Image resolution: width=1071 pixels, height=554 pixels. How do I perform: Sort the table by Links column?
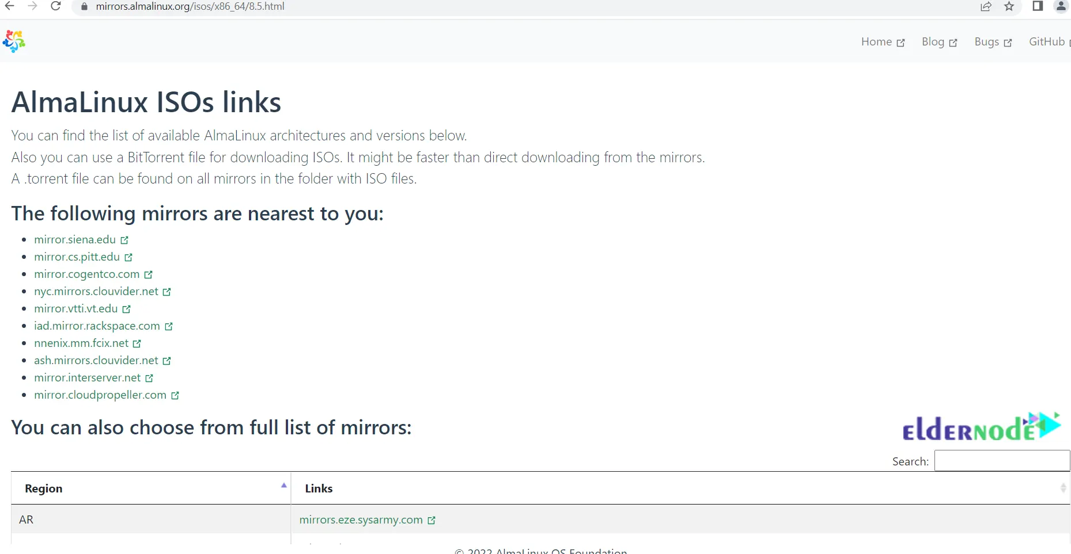681,488
